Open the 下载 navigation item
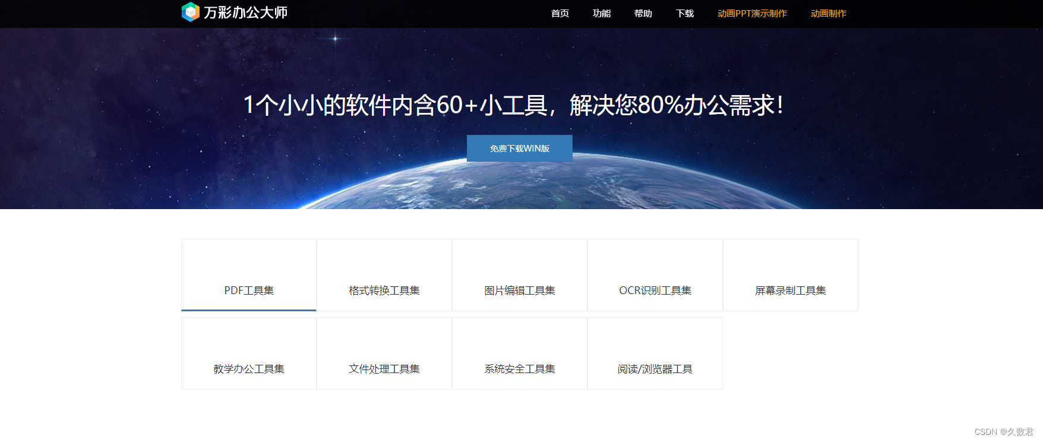 (685, 13)
